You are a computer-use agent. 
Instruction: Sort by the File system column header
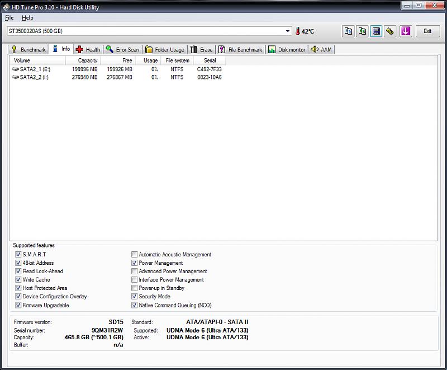click(177, 60)
